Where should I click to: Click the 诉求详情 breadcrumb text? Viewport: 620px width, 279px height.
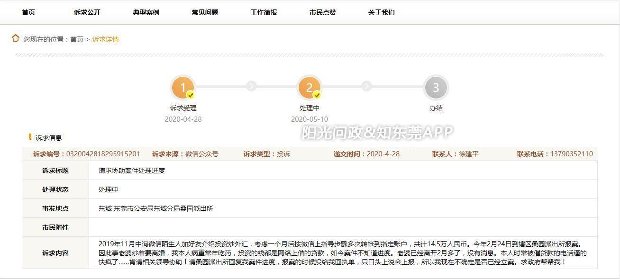coord(105,39)
